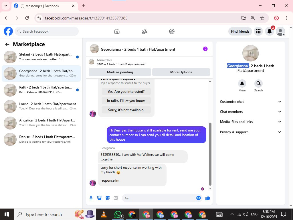Mute the Georgianna conversation
The width and height of the screenshot is (293, 220).
tap(242, 83)
